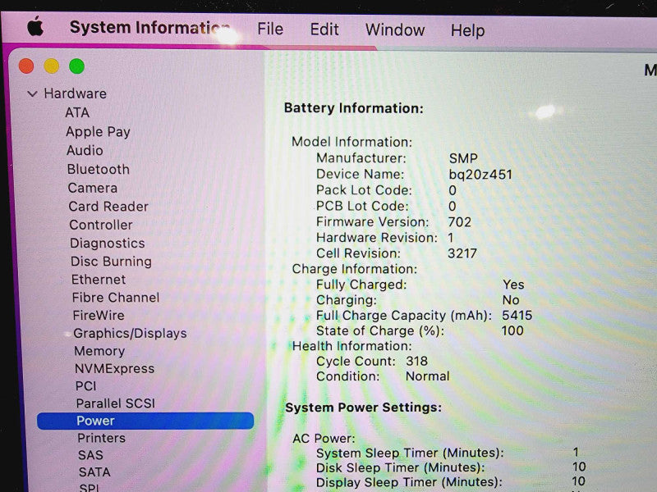Screen dimensions: 657x492
Task: Click the Charging value No
Action: pyautogui.click(x=511, y=300)
